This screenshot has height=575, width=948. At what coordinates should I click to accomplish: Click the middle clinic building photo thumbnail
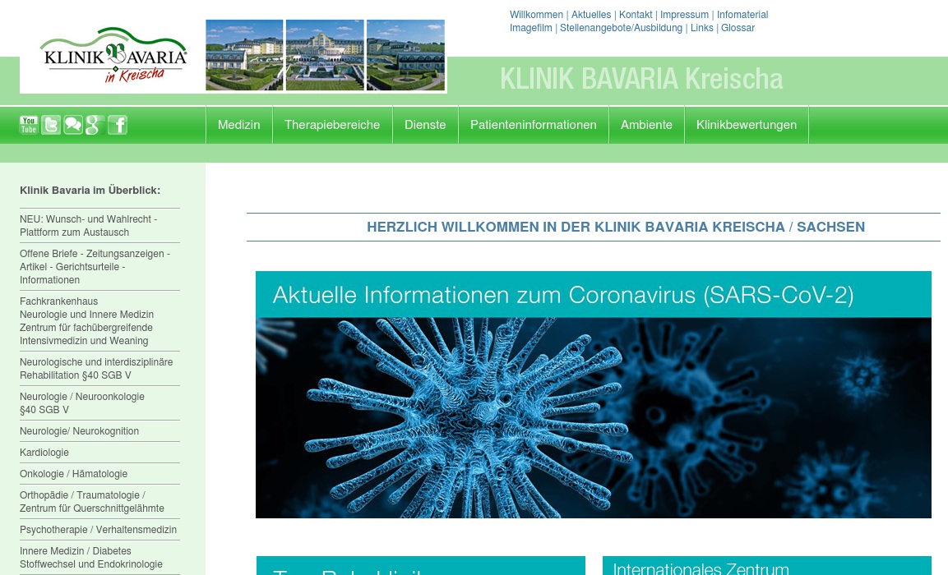pos(324,55)
